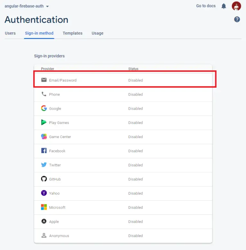Click the Play Games icon
The height and width of the screenshot is (250, 246).
coord(44,122)
